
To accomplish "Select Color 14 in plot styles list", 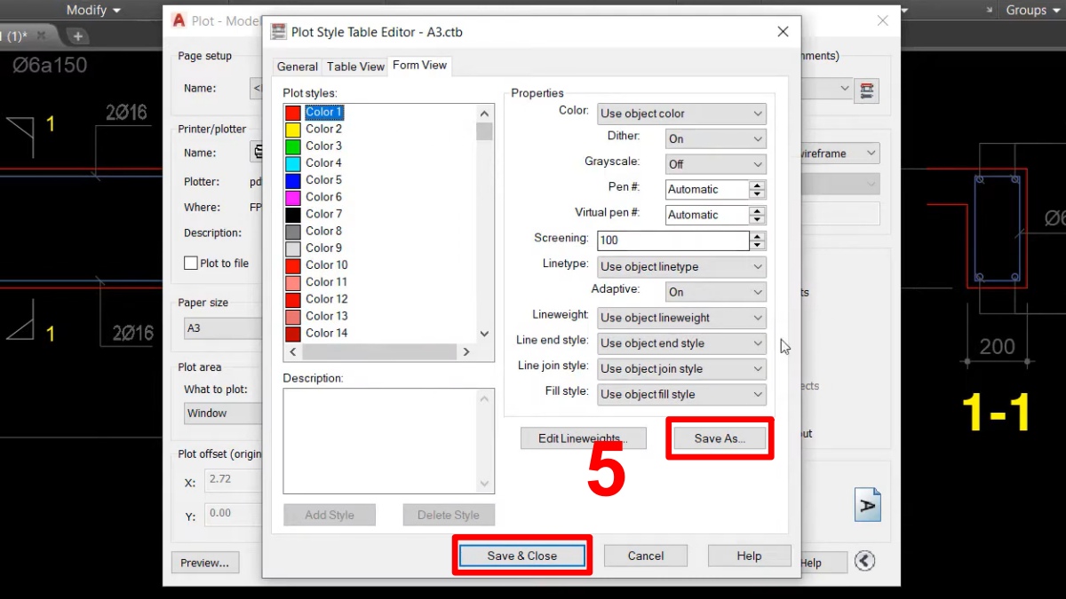I will (326, 333).
